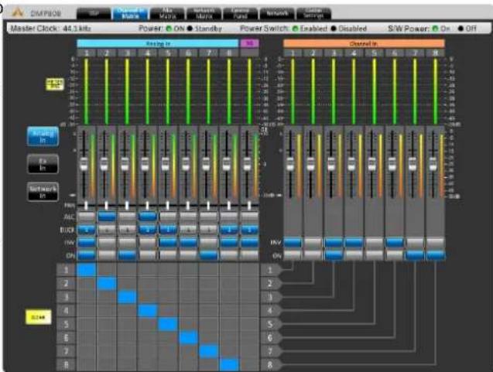Image resolution: width=493 pixels, height=372 pixels.
Task: Toggle DUCK on Analog In channel 1
Action: tap(86, 230)
